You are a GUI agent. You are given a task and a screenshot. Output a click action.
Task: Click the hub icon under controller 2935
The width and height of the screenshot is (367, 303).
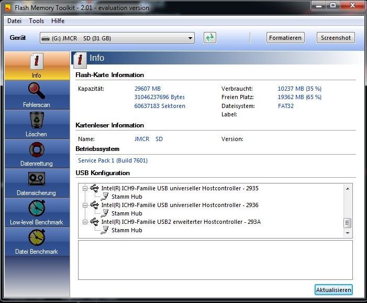coord(105,197)
